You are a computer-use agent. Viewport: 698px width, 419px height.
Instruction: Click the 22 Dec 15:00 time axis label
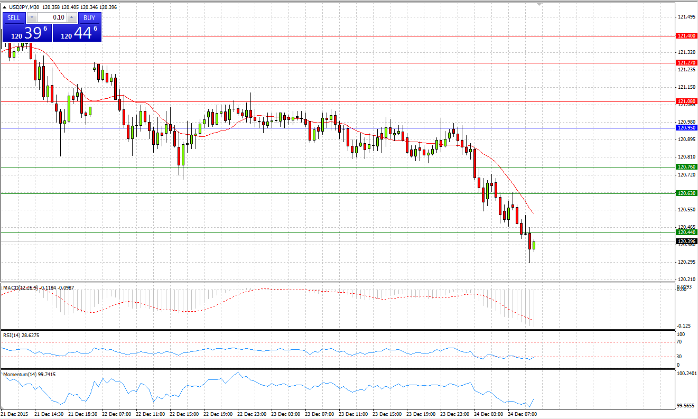(183, 414)
